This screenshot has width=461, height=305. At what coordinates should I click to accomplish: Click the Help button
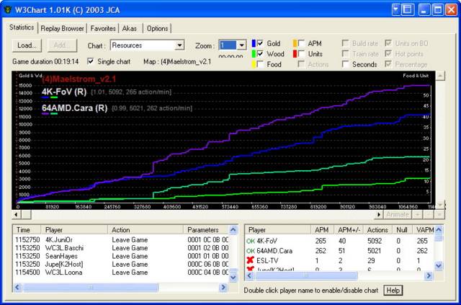click(x=393, y=291)
